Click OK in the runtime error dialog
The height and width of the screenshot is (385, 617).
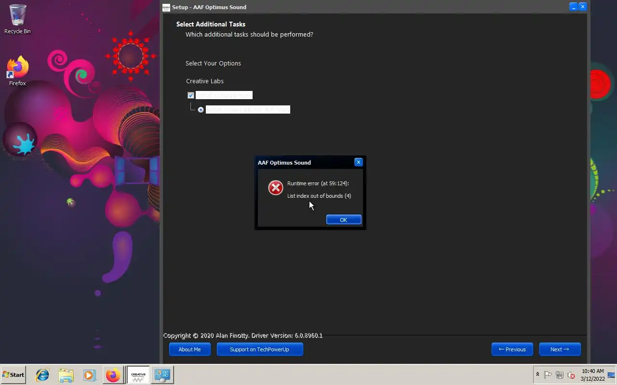pos(344,219)
